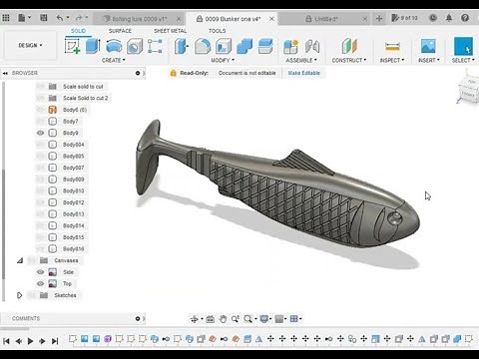Switch to the SURFACE tab
The width and height of the screenshot is (479, 359).
click(120, 31)
